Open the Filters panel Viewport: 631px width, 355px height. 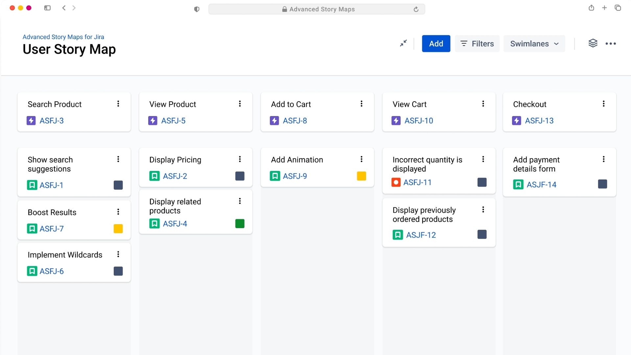click(477, 43)
